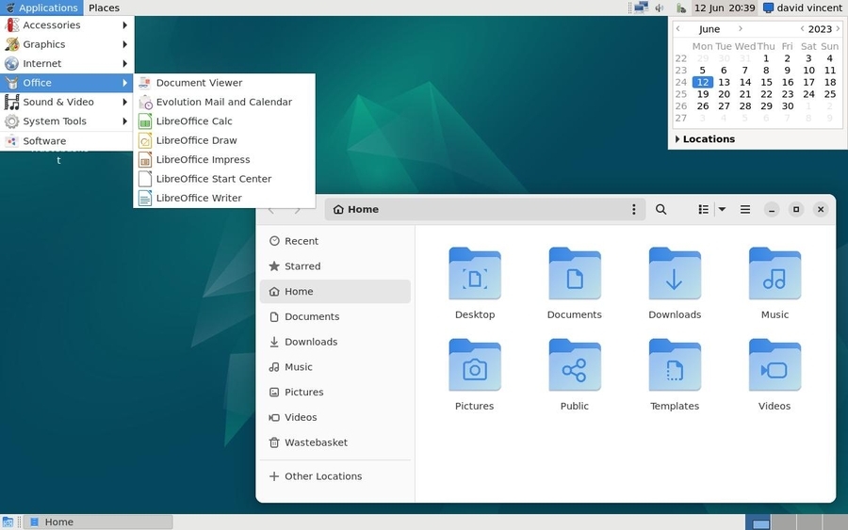The height and width of the screenshot is (530, 848).
Task: Click the search icon in Files toolbar
Action: point(660,209)
